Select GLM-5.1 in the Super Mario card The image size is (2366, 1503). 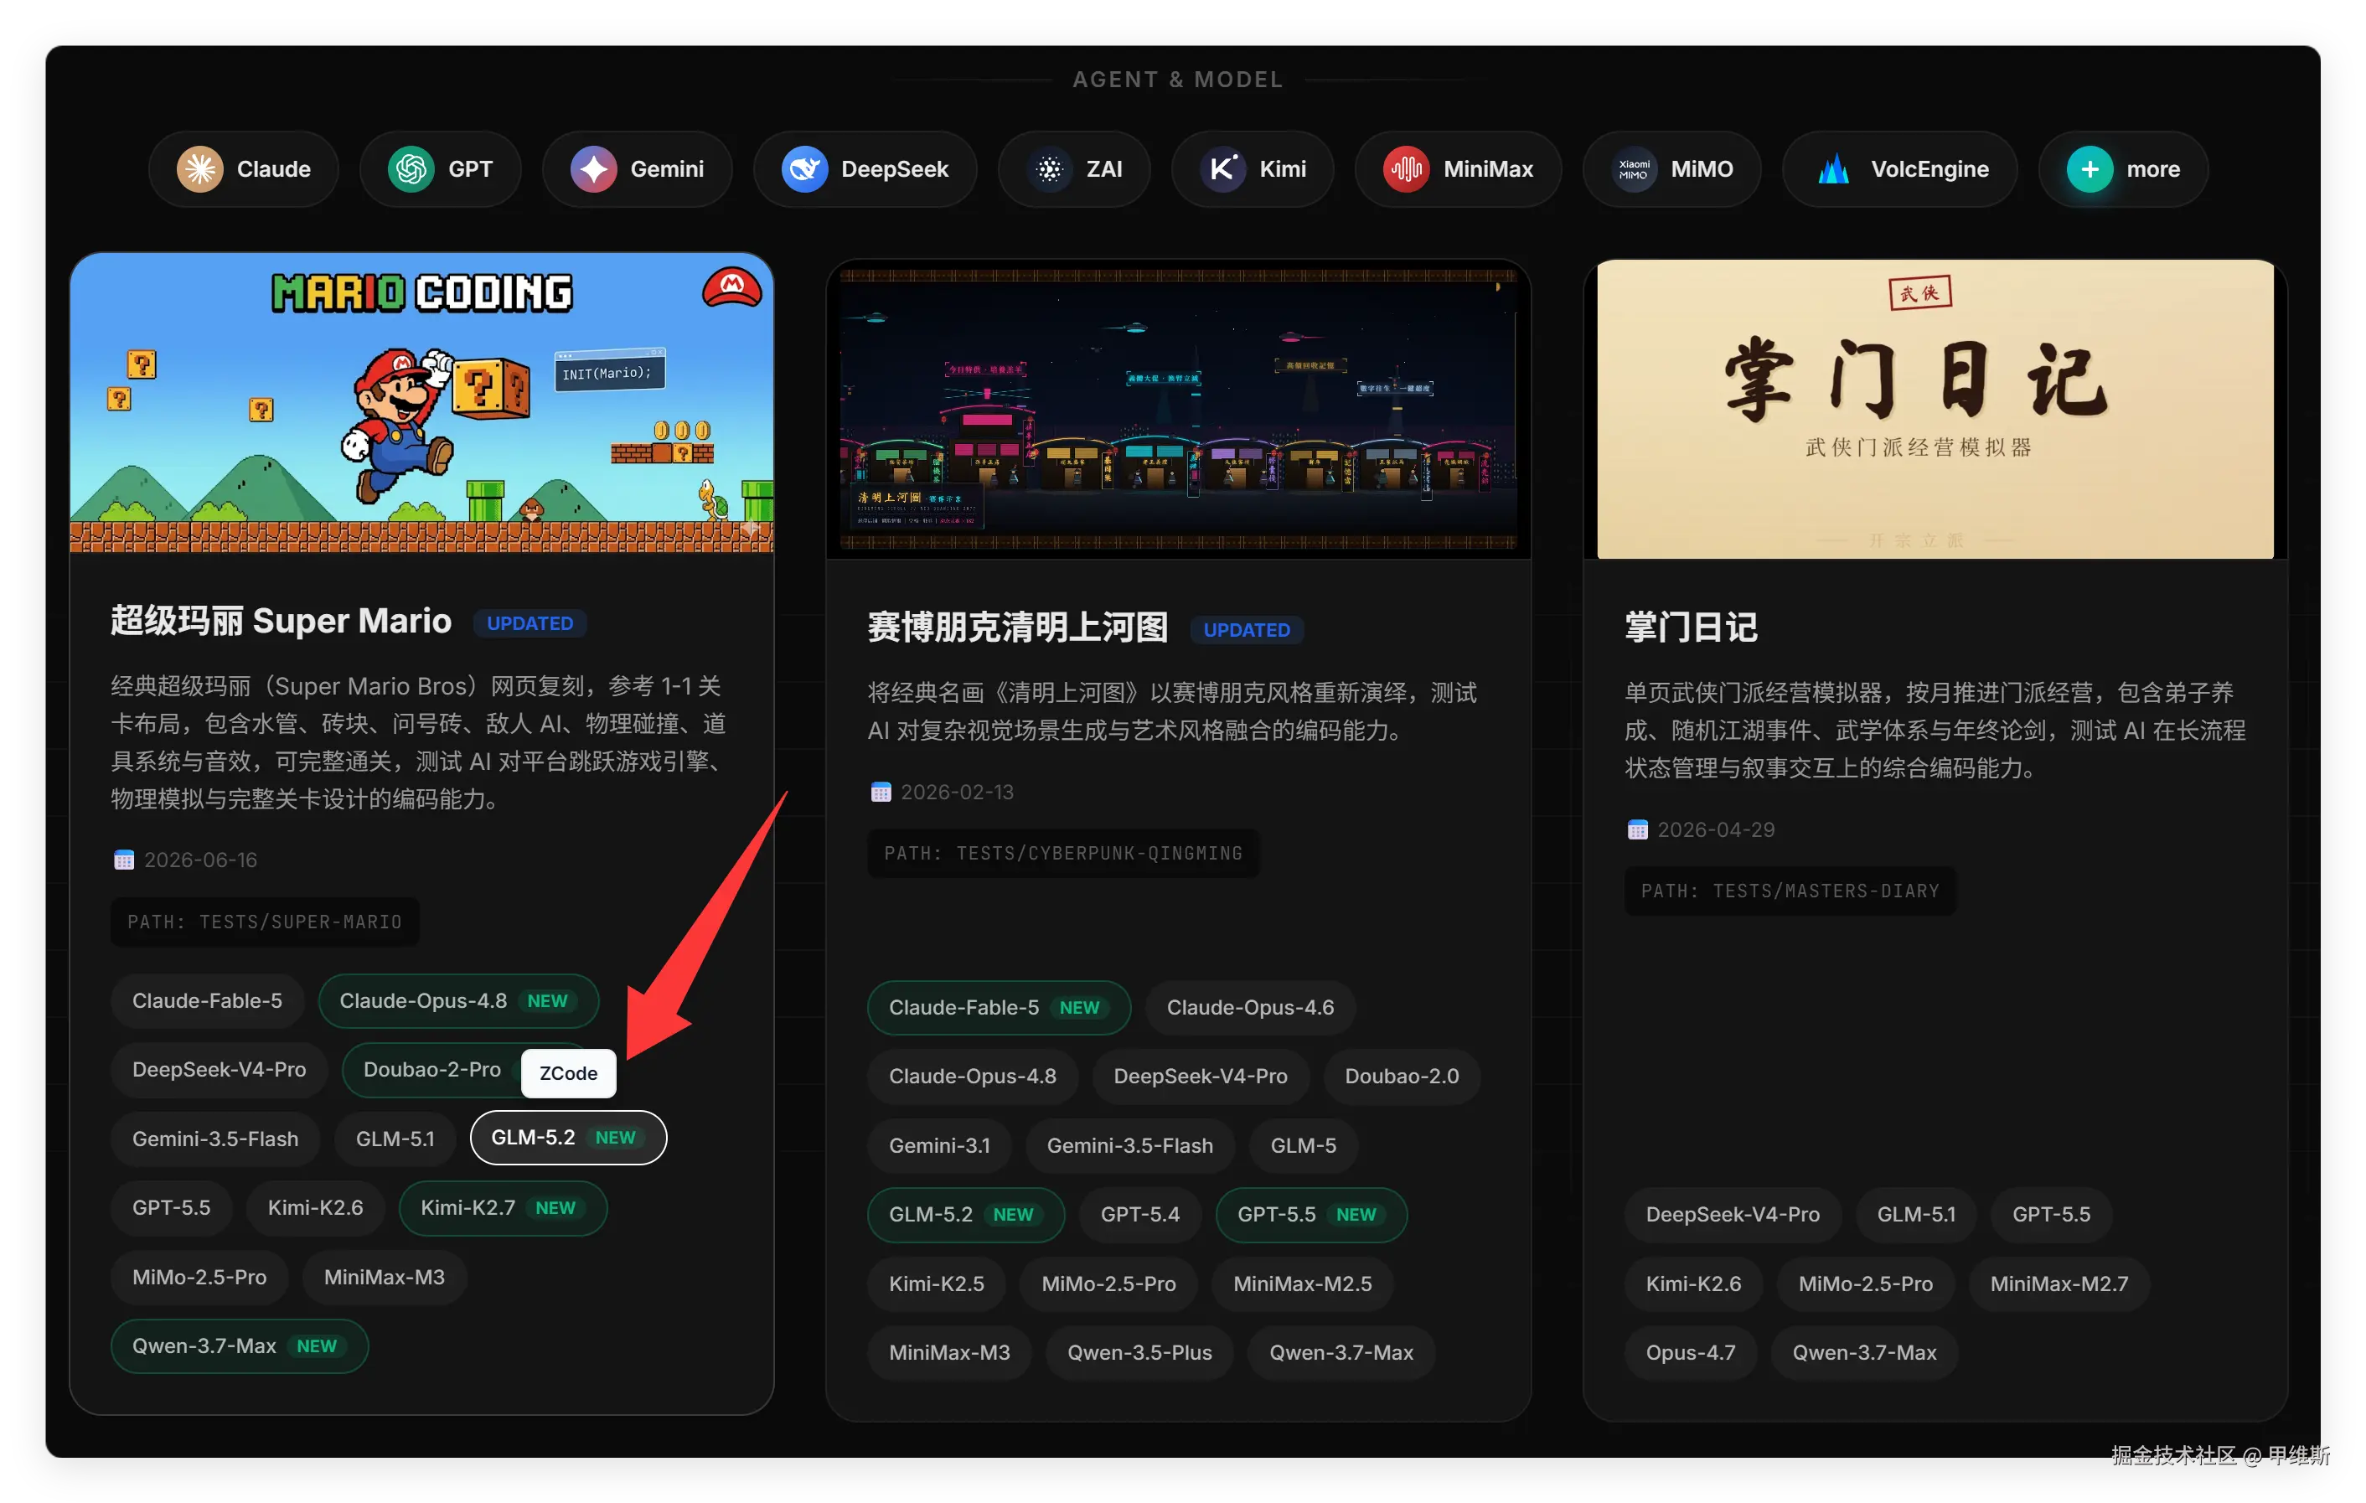coord(395,1139)
